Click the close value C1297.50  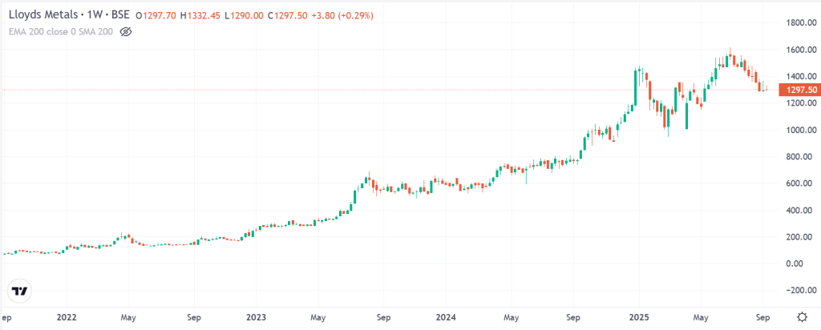point(287,16)
